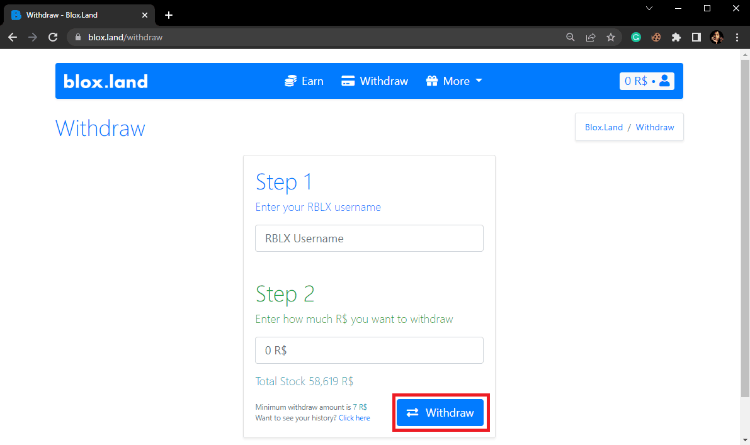Screen dimensions: 750x445
Task: Go back using the browser back arrow
Action: [x=13, y=37]
